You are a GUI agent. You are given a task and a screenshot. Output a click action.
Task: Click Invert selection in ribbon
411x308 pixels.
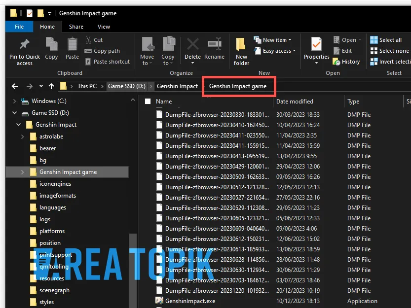click(390, 62)
